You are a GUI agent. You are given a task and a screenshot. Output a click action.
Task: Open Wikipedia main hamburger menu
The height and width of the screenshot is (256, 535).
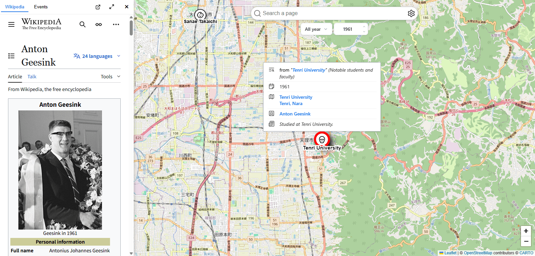click(x=11, y=24)
